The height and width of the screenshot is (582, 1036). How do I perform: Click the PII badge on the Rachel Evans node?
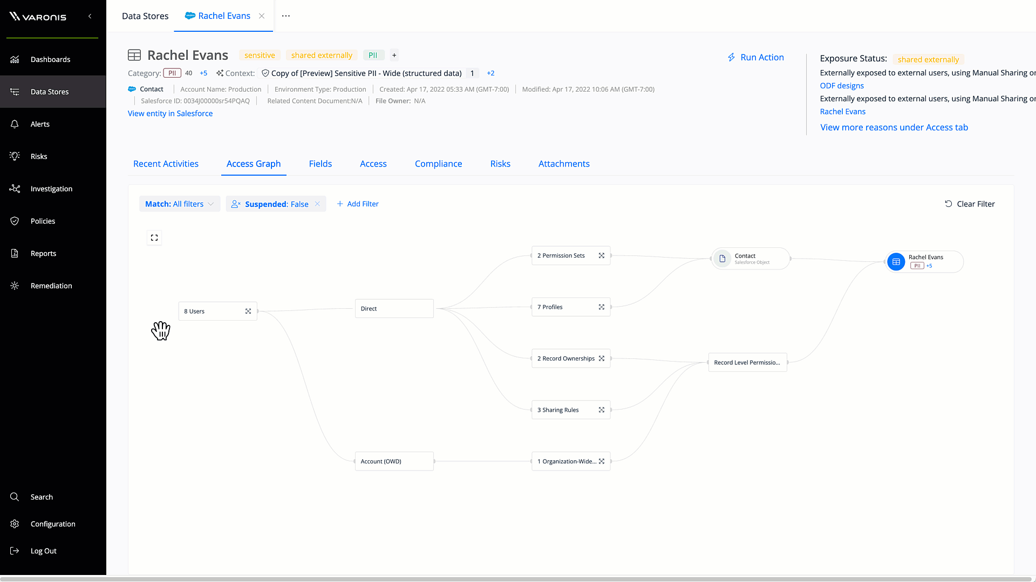(917, 266)
